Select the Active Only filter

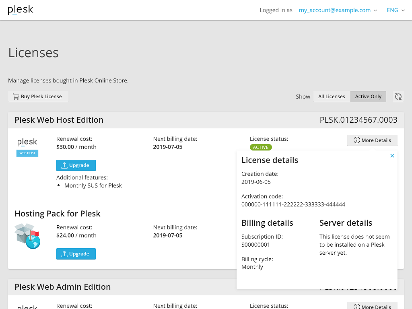click(368, 97)
